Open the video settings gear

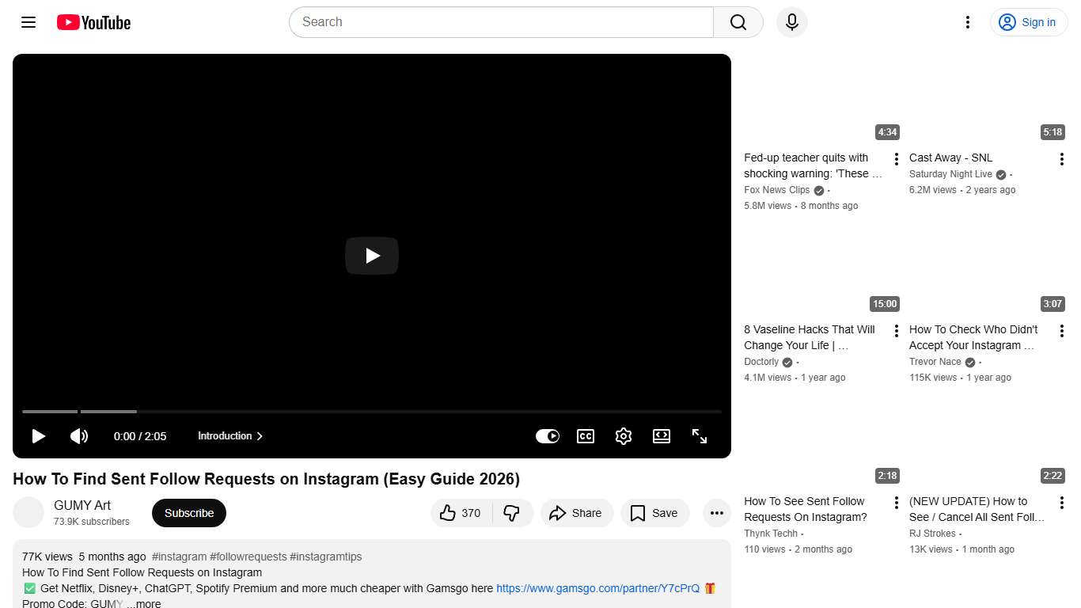(624, 436)
